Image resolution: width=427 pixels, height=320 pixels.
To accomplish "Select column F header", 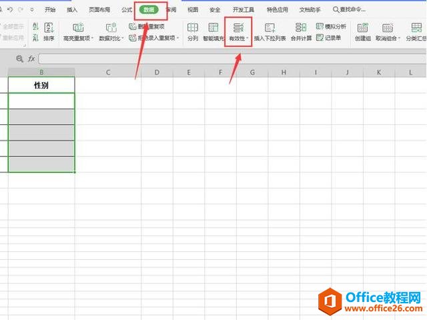I will (220, 72).
